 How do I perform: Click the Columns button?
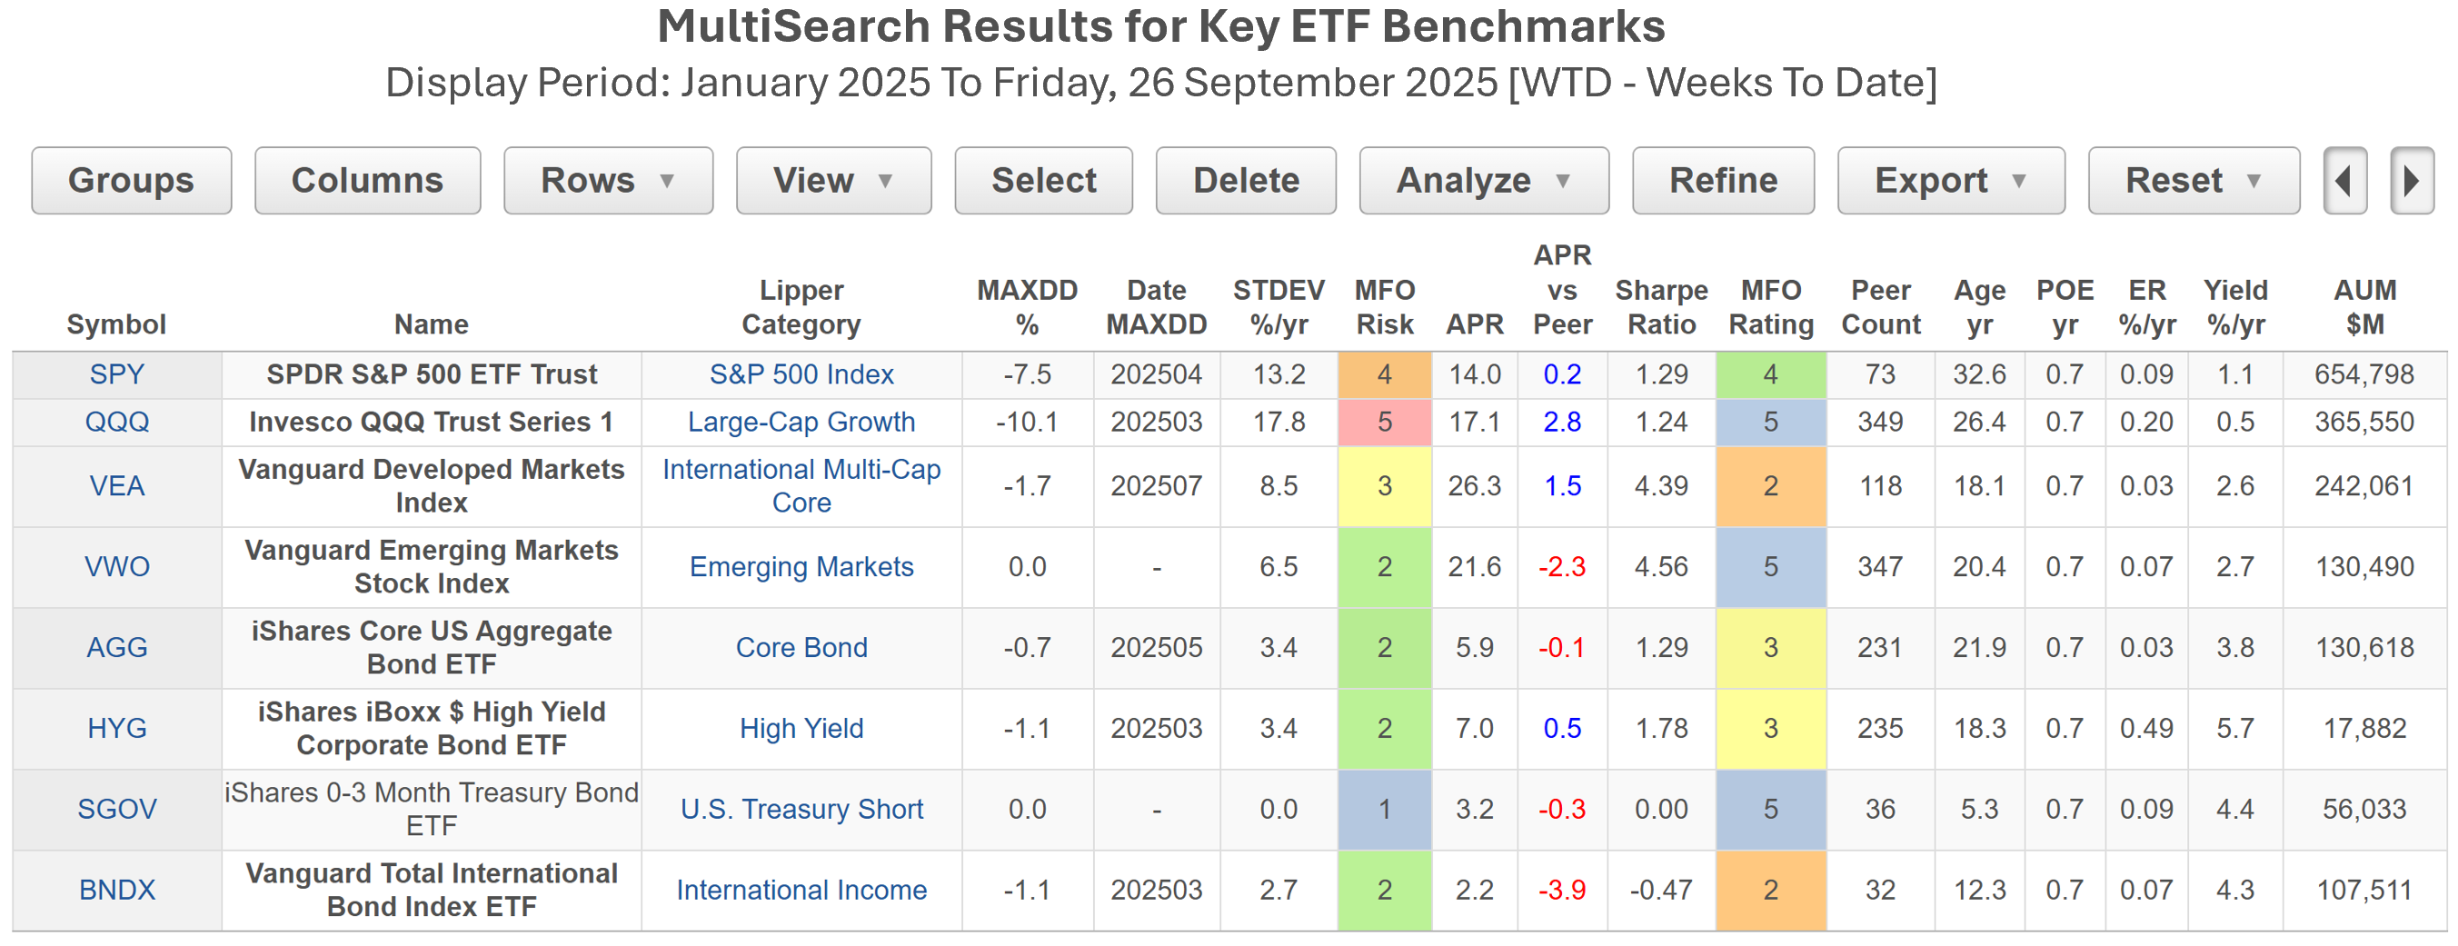click(x=367, y=181)
